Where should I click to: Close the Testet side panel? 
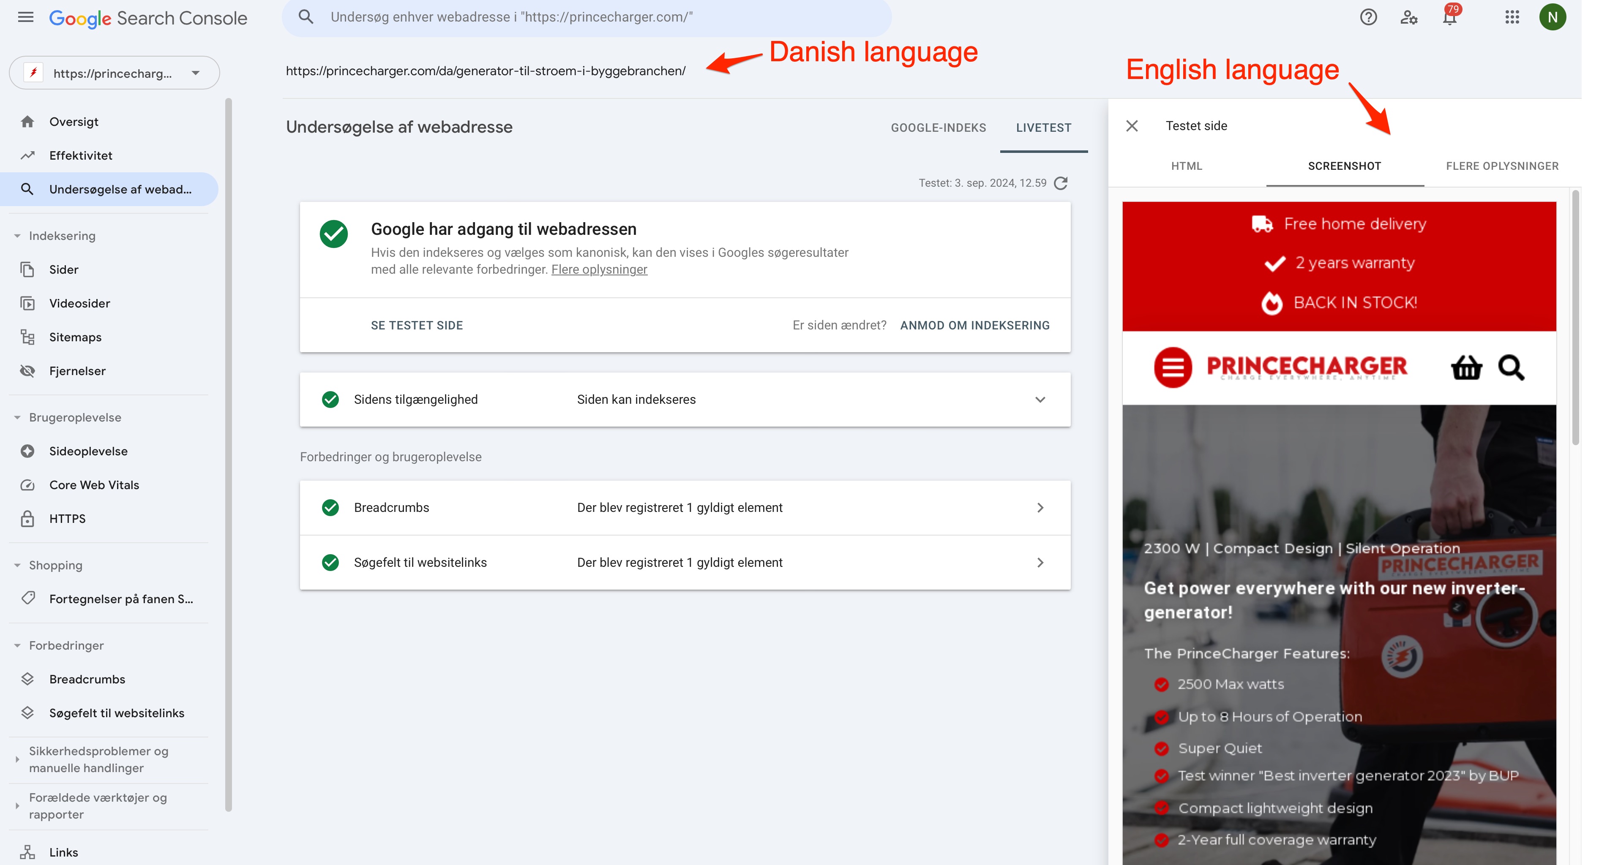[1132, 126]
